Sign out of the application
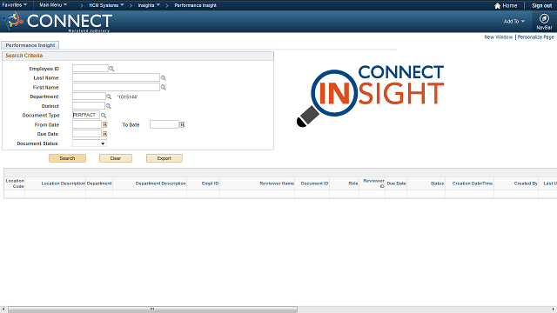The height and width of the screenshot is (313, 557). click(541, 6)
